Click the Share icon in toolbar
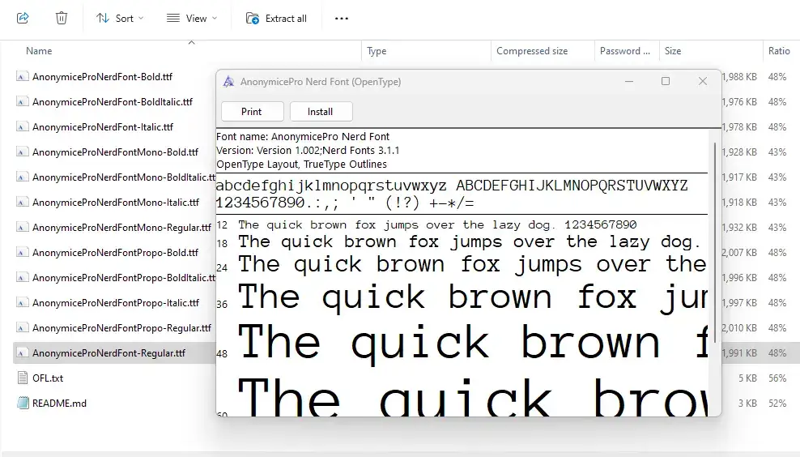800x457 pixels. point(23,18)
